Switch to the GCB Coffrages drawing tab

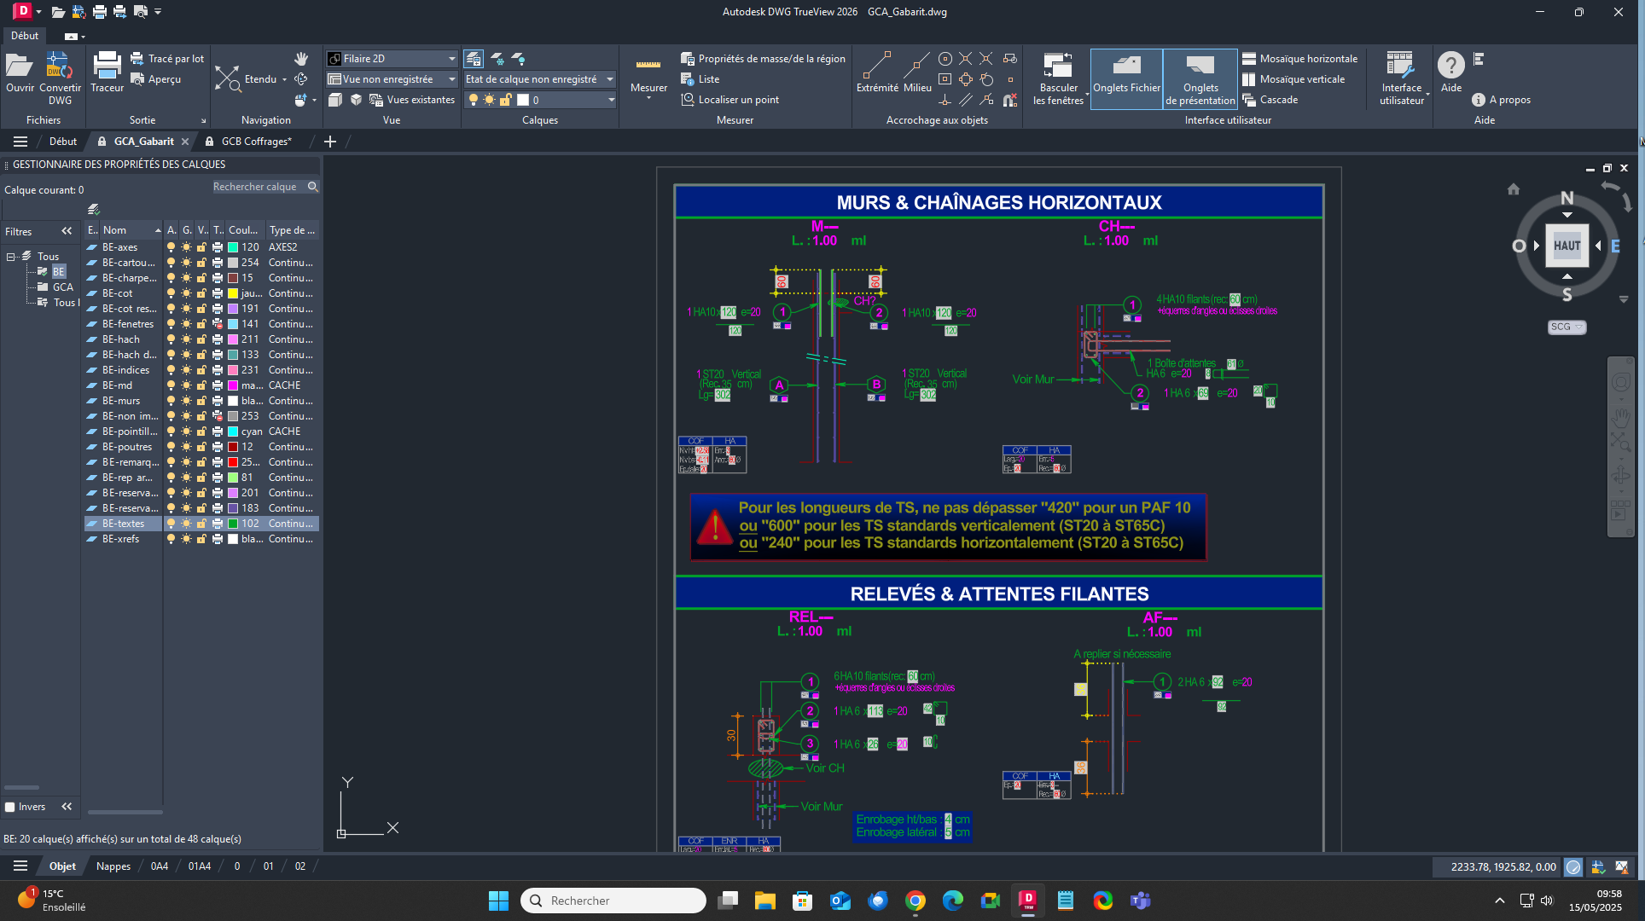pyautogui.click(x=256, y=142)
